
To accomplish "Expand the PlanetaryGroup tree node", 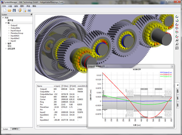I will [9, 33].
